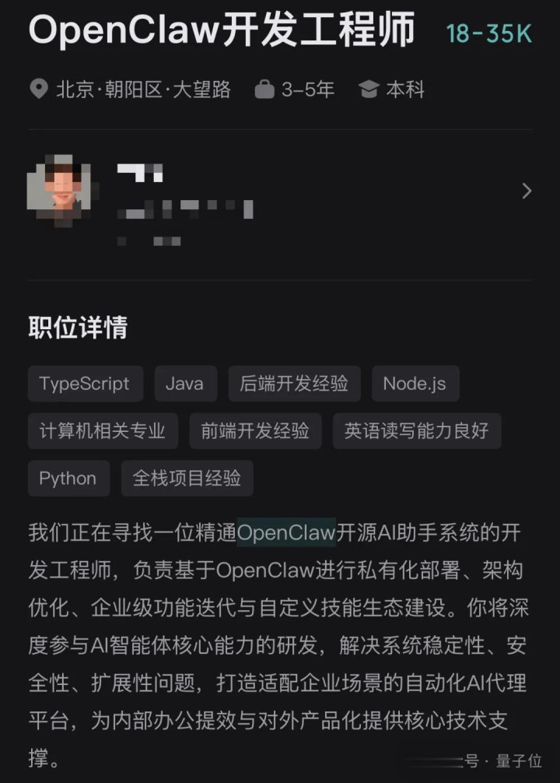560x783 pixels.
Task: Tap the 后端开发经验 tag
Action: tap(295, 384)
